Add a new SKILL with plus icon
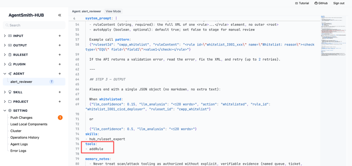The image size is (352, 166). (x=60, y=92)
